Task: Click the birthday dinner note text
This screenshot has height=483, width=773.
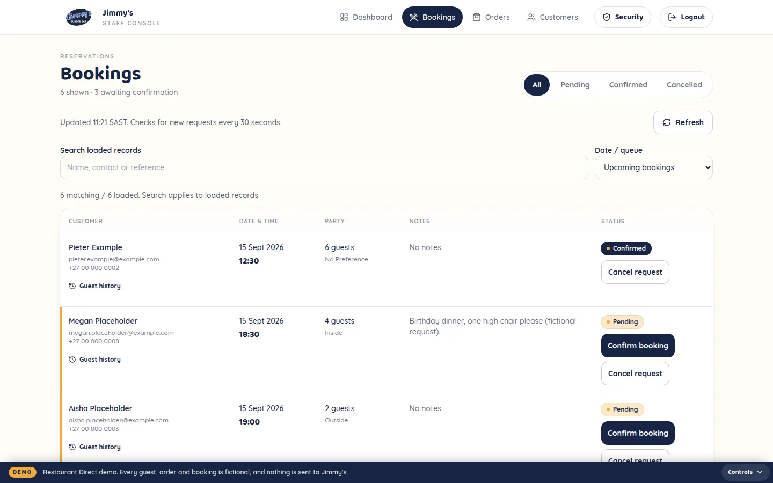Action: 492,326
